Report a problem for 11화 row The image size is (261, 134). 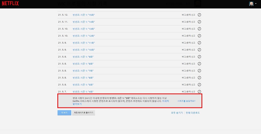[x=188, y=43]
